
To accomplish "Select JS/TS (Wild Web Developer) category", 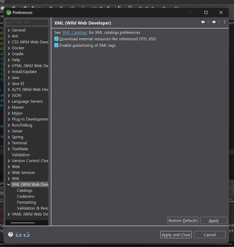I will tap(30, 90).
